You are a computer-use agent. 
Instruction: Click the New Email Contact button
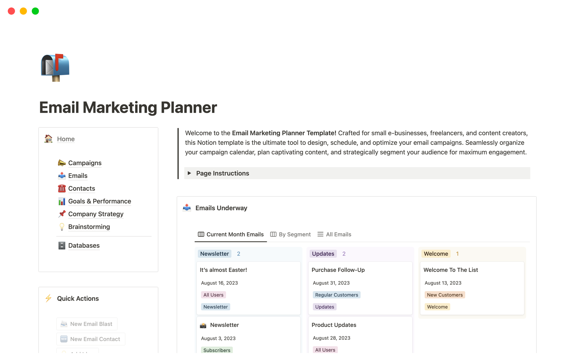point(90,339)
